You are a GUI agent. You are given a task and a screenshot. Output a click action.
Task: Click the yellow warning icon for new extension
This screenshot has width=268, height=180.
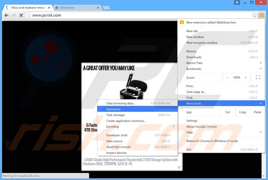182,22
